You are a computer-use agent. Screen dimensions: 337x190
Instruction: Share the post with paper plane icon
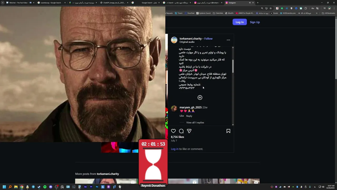point(189,131)
